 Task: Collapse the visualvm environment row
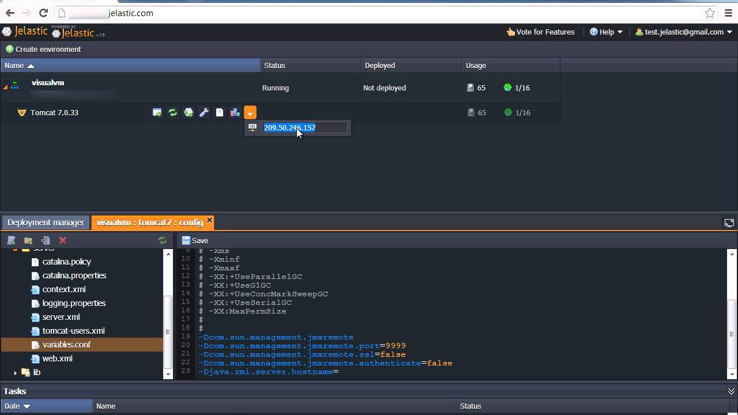[x=6, y=87]
